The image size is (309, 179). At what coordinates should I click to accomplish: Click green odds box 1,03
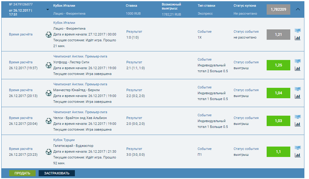[278, 121]
